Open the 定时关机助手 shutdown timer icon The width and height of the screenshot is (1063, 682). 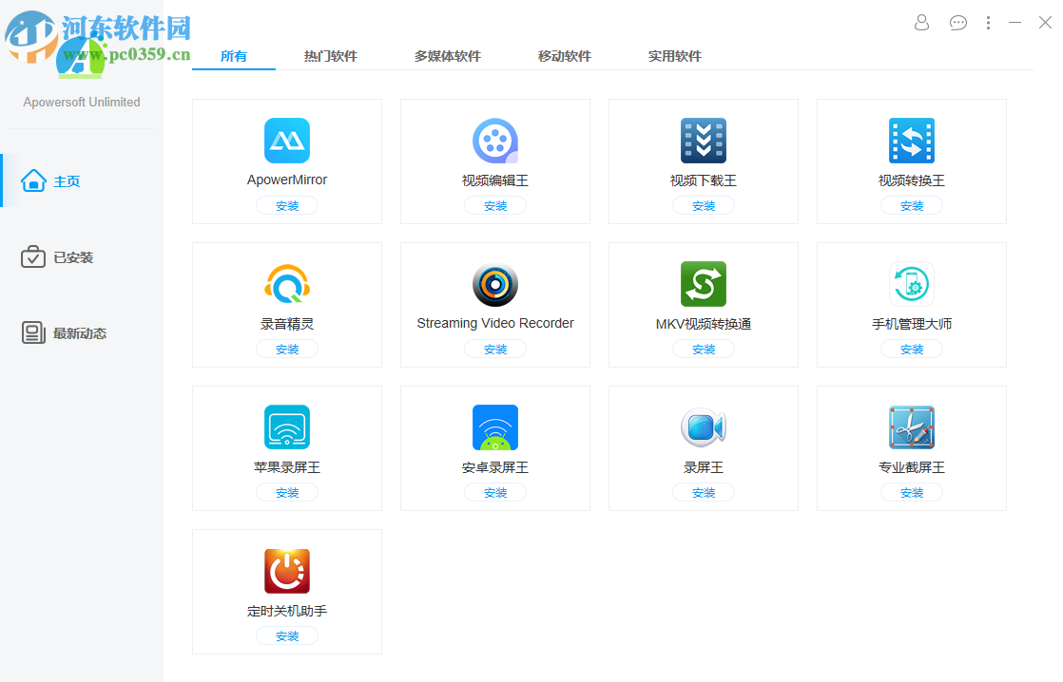pyautogui.click(x=287, y=571)
